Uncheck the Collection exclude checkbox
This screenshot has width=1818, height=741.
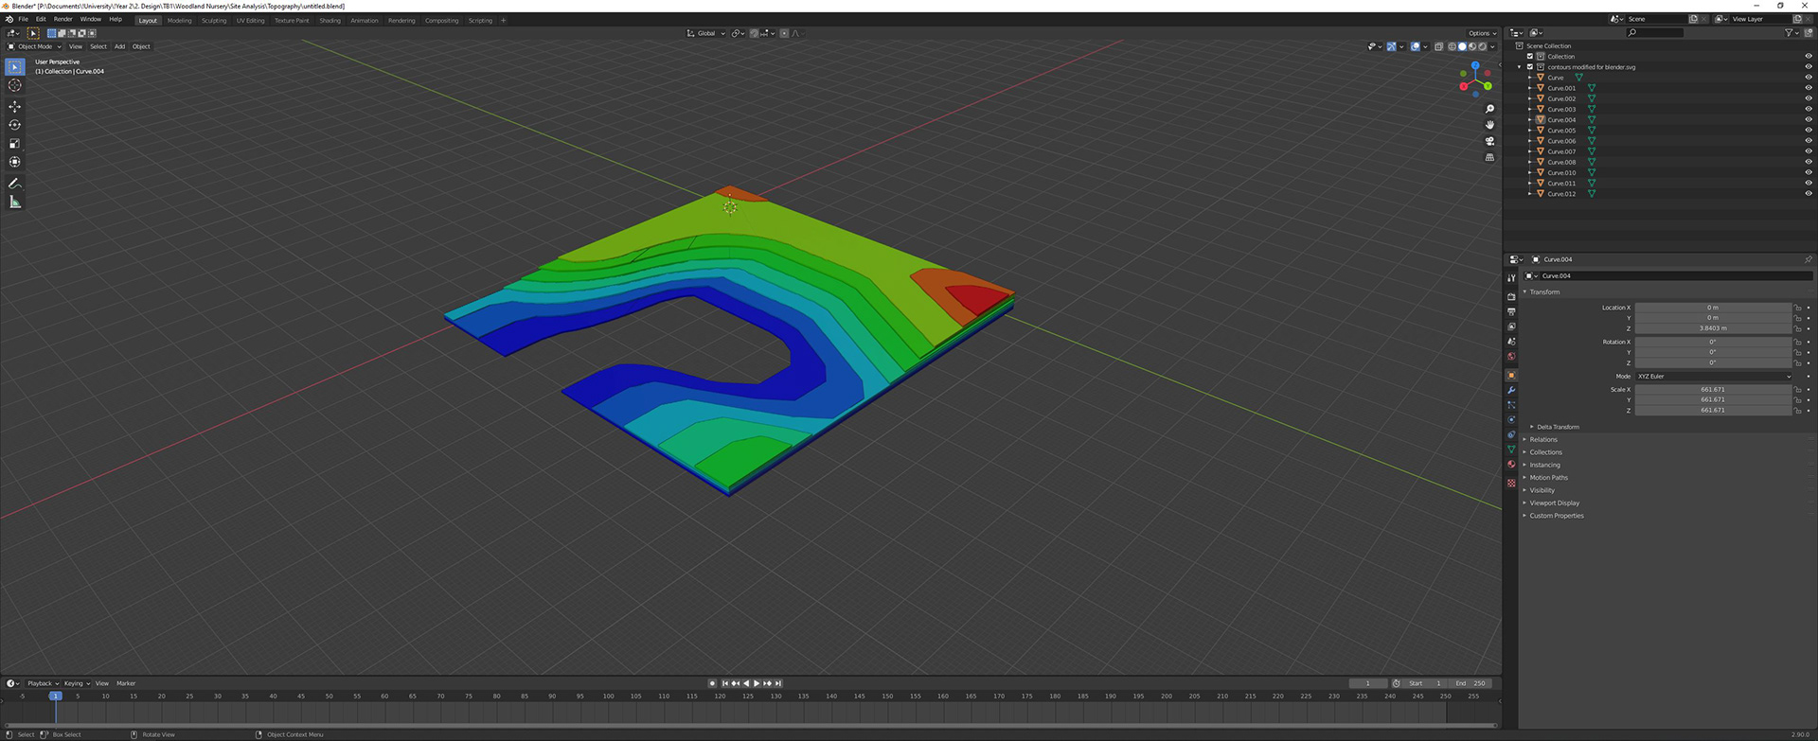[x=1530, y=57]
